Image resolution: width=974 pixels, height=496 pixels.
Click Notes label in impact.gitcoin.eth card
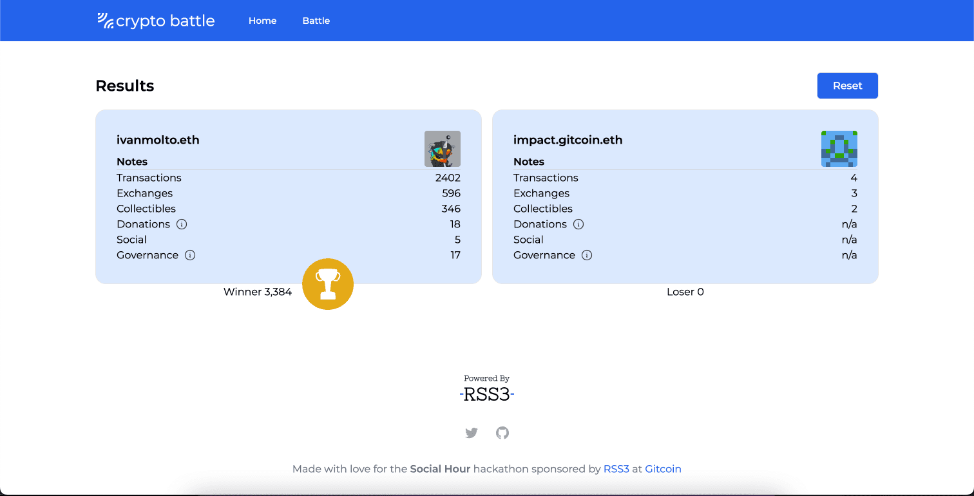(529, 162)
